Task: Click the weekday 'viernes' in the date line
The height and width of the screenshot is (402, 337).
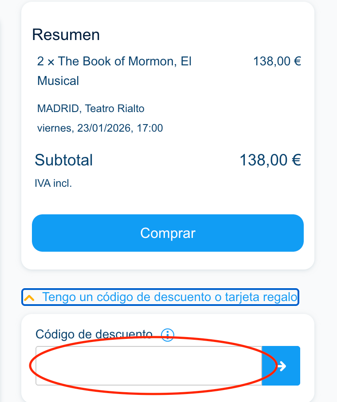Action: pos(54,129)
